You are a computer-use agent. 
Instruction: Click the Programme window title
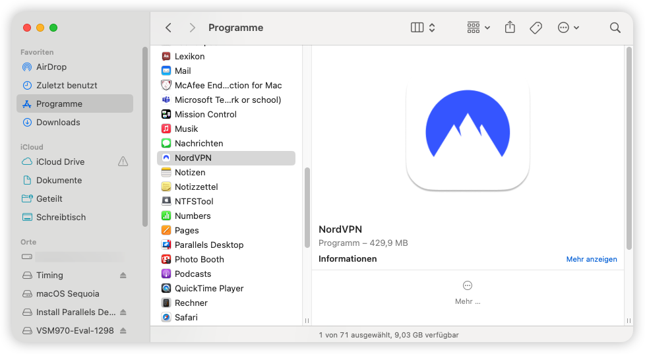click(x=235, y=28)
